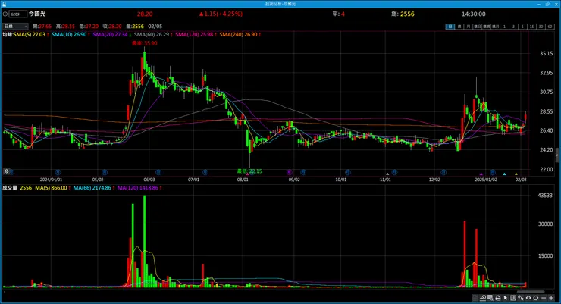Click the stock code input field 6209

pos(17,14)
